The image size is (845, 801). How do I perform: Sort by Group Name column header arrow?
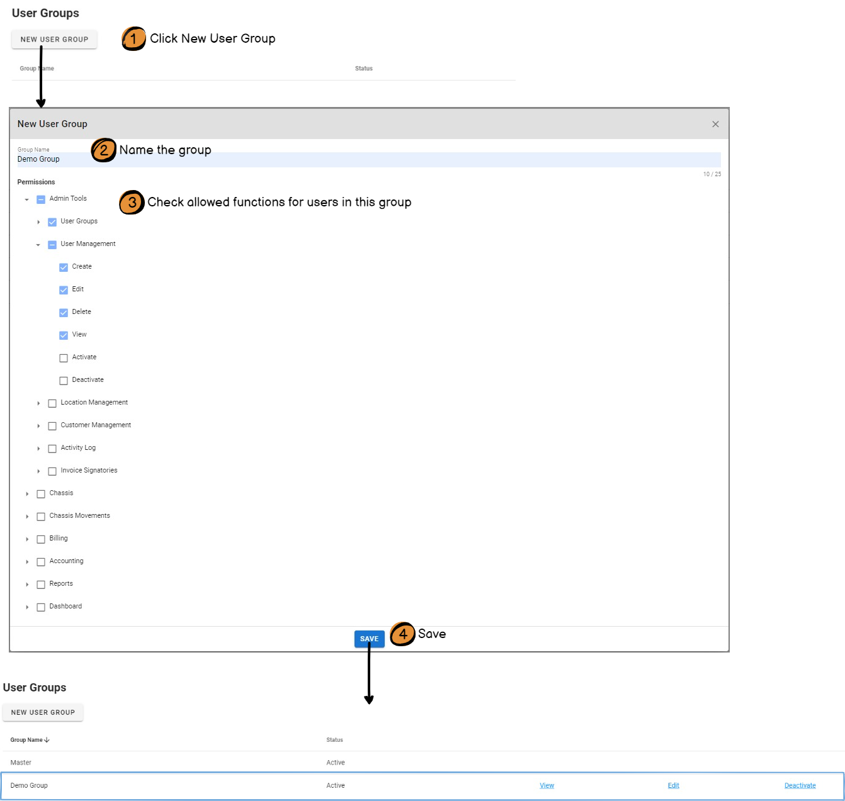[47, 740]
